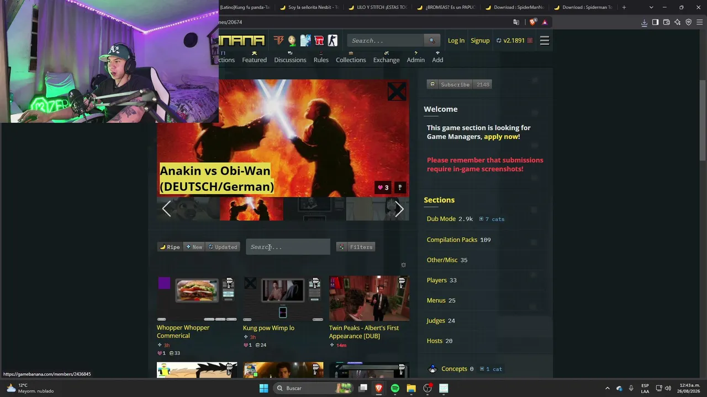Viewport: 707px width, 397px height.
Task: Open Brave Shields icon in address bar
Action: [532, 22]
